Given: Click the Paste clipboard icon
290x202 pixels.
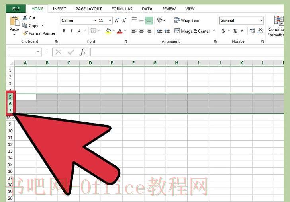Looking at the screenshot, I should (14, 21).
